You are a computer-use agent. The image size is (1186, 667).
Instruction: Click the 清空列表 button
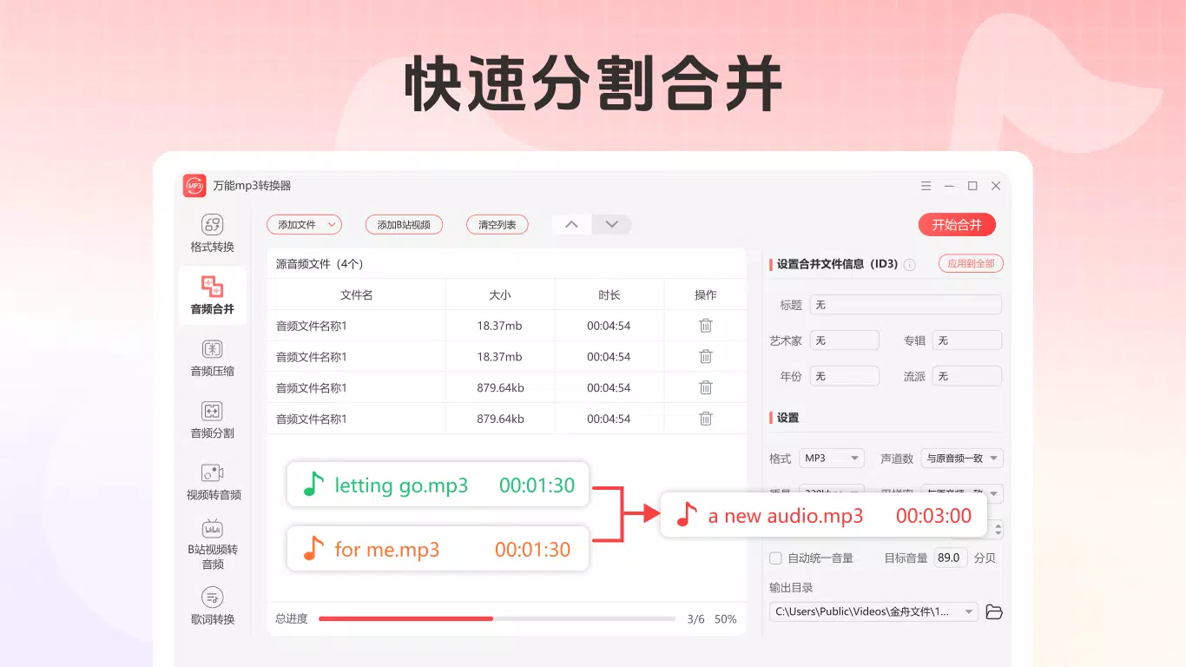point(497,225)
